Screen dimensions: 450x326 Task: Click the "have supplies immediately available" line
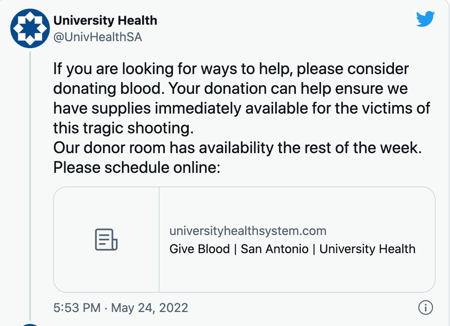point(165,108)
